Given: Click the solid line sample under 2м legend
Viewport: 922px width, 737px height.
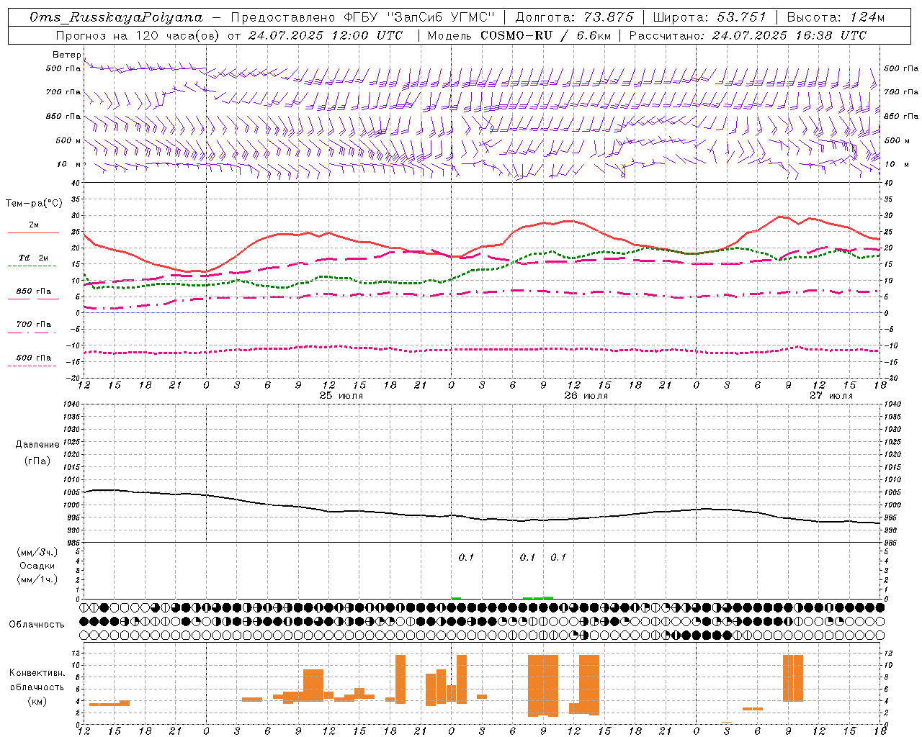Looking at the screenshot, I should pyautogui.click(x=33, y=232).
